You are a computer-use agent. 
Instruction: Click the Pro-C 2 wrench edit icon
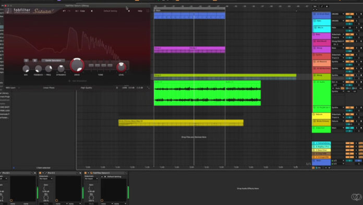[x=46, y=173]
